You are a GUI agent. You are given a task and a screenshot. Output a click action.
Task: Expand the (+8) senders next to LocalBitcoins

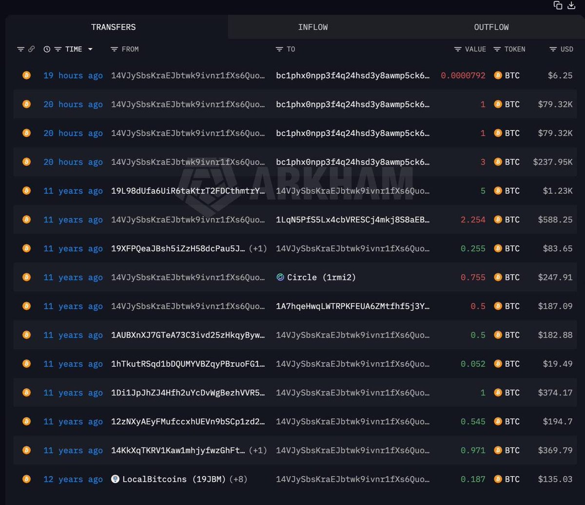[238, 479]
